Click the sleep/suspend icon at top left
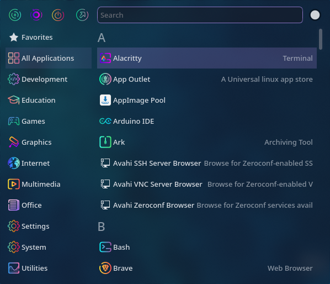The image size is (330, 284). (15, 15)
